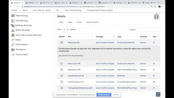Go back with browser back arrow
Viewport: 174px width, 98px height.
[11, 7]
